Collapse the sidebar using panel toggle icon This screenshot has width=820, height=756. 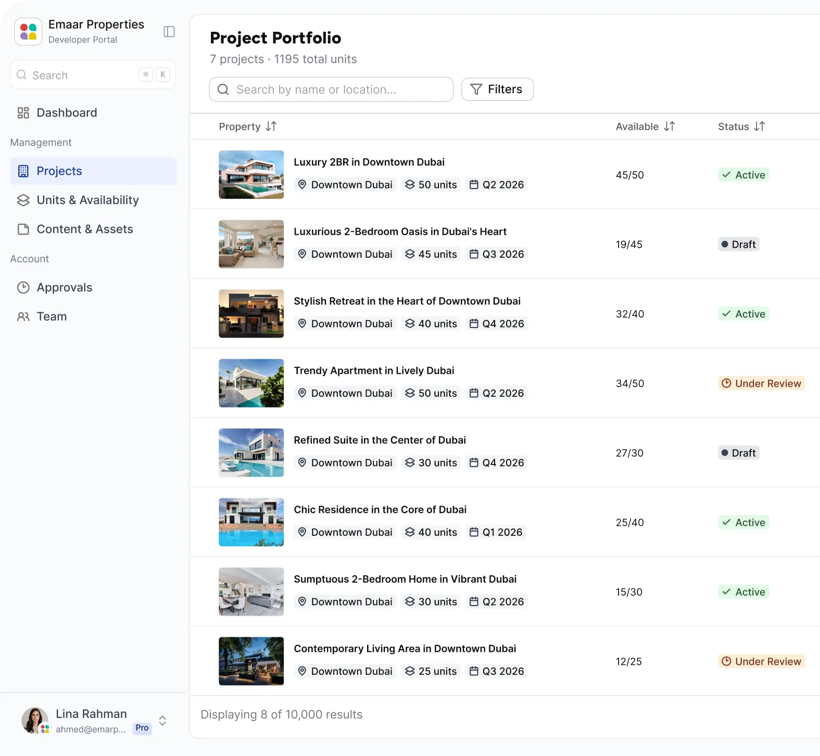[x=169, y=32]
